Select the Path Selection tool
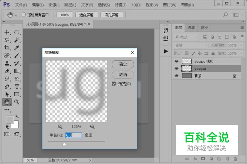 tap(7, 94)
